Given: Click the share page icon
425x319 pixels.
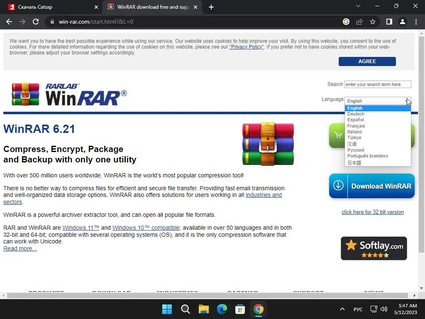Looking at the screenshot, I should (359, 22).
